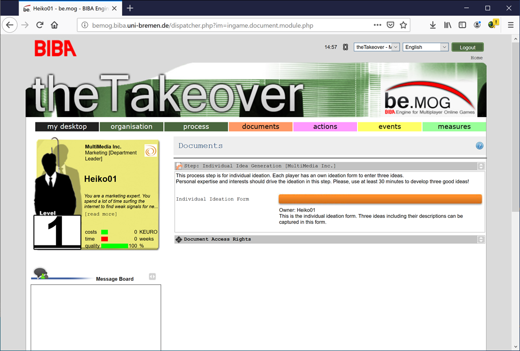Expand the Document Access Rights section
This screenshot has height=351, width=520.
tap(481, 239)
